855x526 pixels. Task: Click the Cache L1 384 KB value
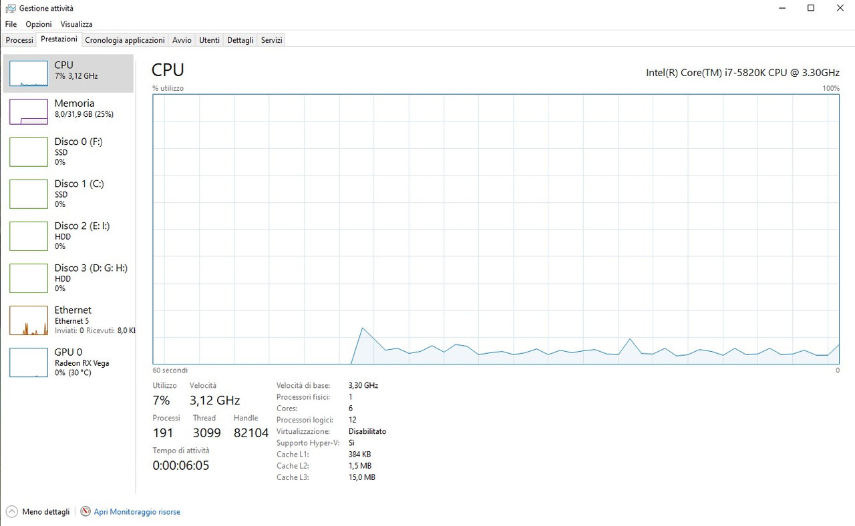pyautogui.click(x=359, y=455)
